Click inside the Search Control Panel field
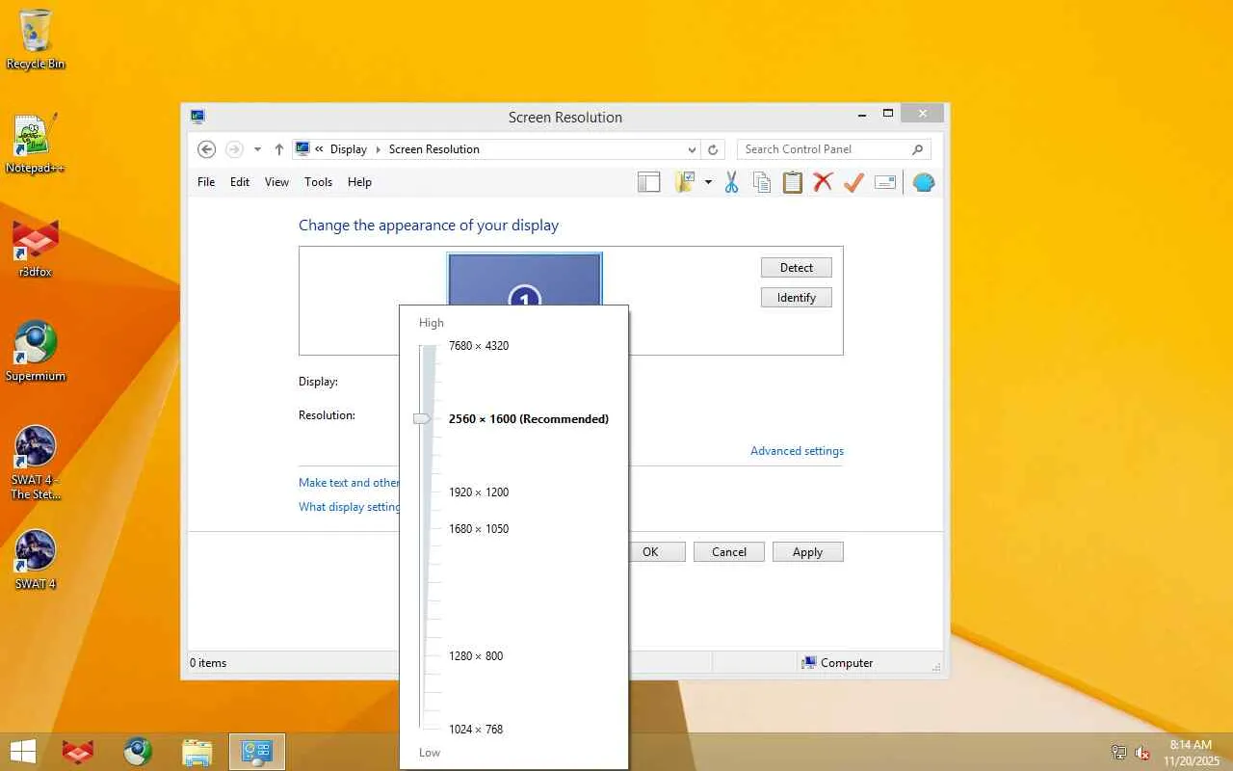This screenshot has height=771, width=1233. [x=834, y=149]
